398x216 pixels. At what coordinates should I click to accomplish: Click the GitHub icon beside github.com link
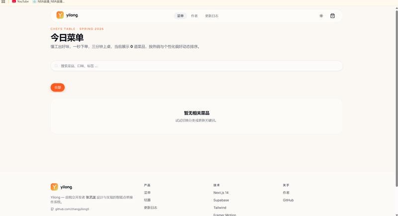tap(52, 209)
